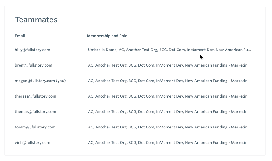
Task: Click vinh's membership and role text
Action: [x=169, y=143]
